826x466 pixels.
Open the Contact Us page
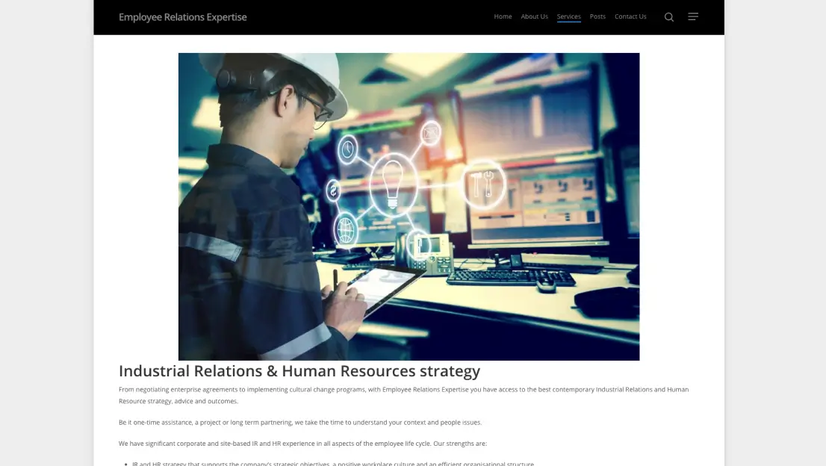click(630, 16)
